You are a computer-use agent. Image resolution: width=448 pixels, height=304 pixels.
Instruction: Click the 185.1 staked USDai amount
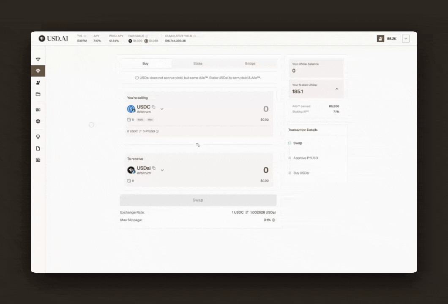[x=298, y=92]
